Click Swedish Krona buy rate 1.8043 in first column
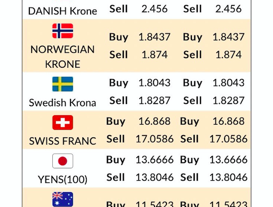273x207 pixels. coord(154,83)
